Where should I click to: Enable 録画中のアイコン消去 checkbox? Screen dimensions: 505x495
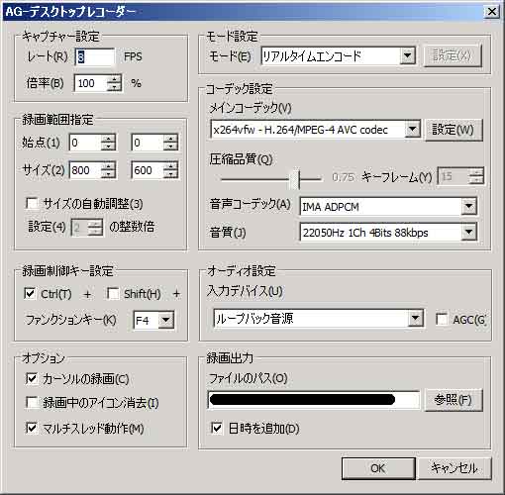32,402
